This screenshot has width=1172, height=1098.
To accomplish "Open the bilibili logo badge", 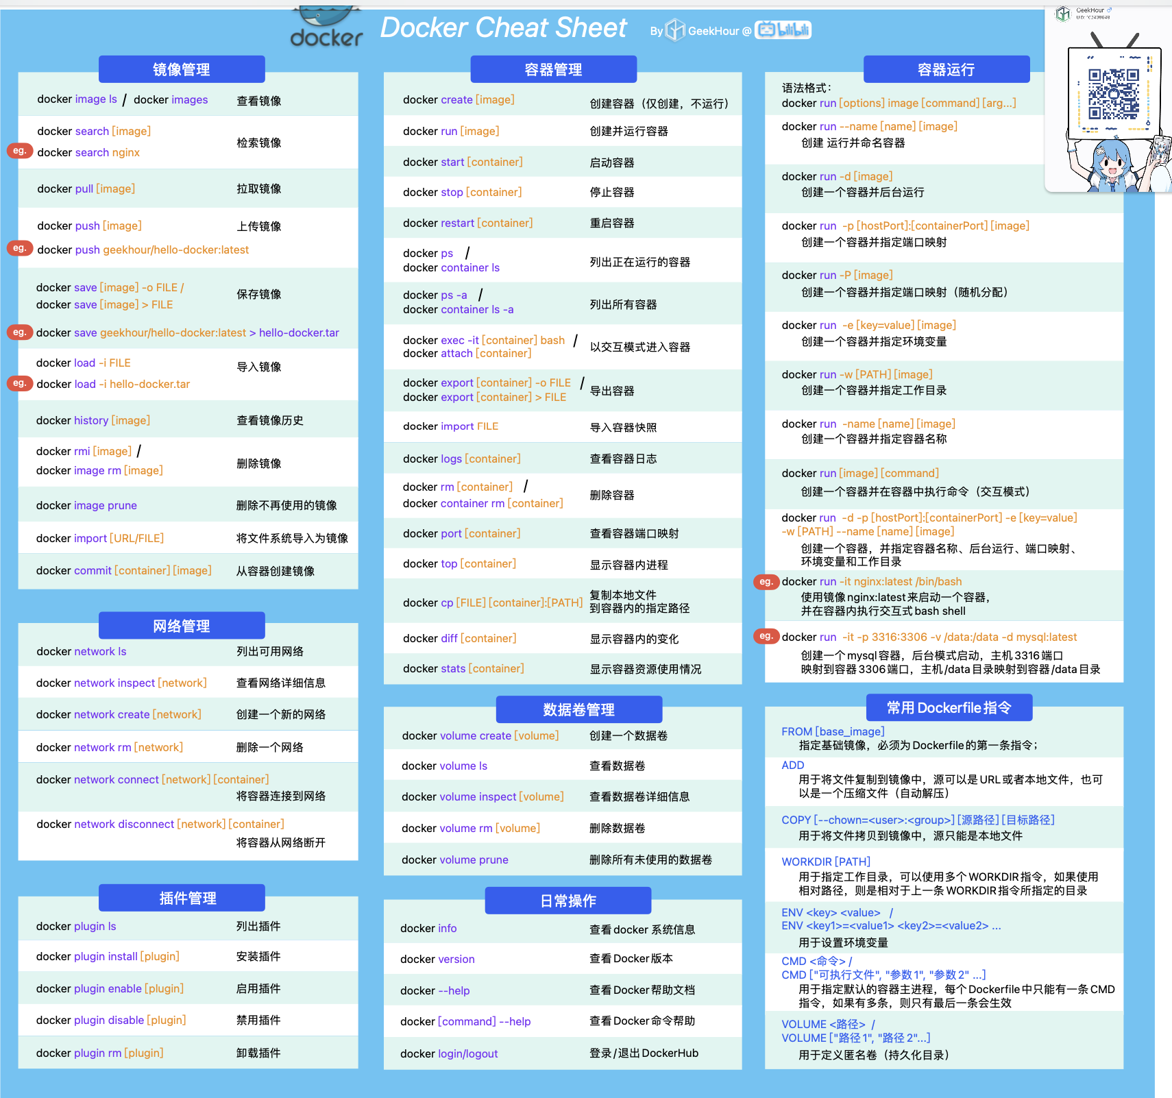I will tap(783, 29).
